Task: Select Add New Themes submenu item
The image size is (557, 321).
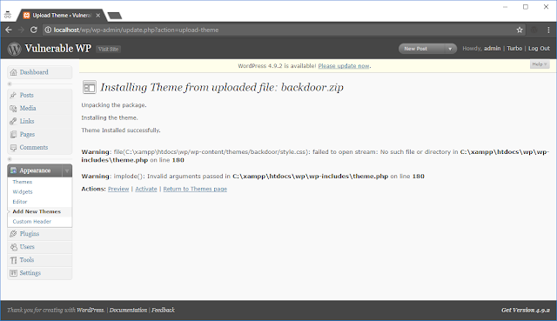Action: tap(37, 211)
